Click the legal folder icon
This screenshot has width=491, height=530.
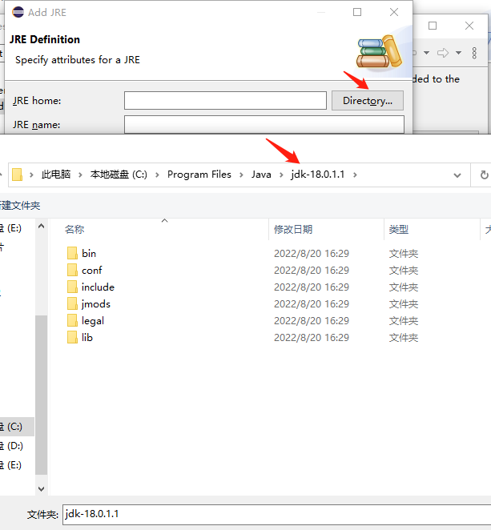pyautogui.click(x=72, y=320)
